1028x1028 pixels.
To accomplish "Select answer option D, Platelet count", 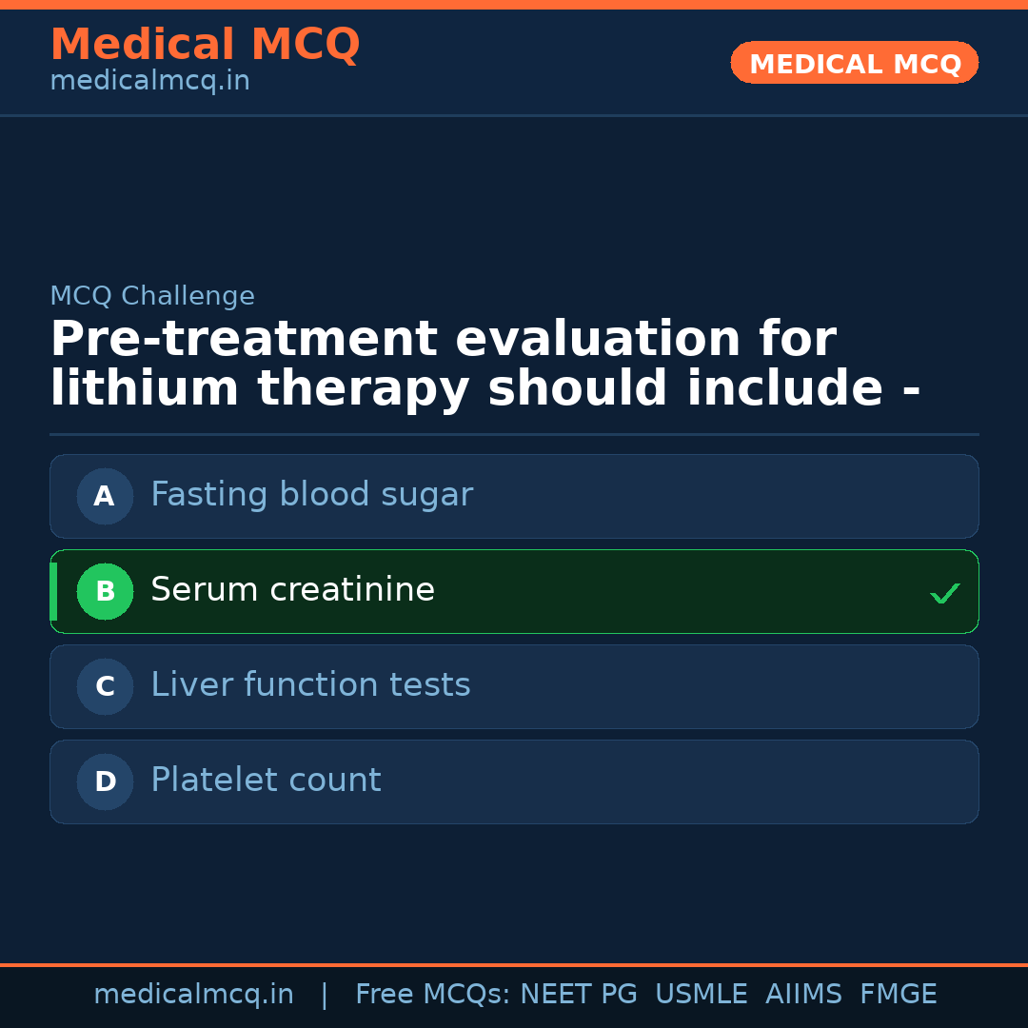I will [514, 781].
